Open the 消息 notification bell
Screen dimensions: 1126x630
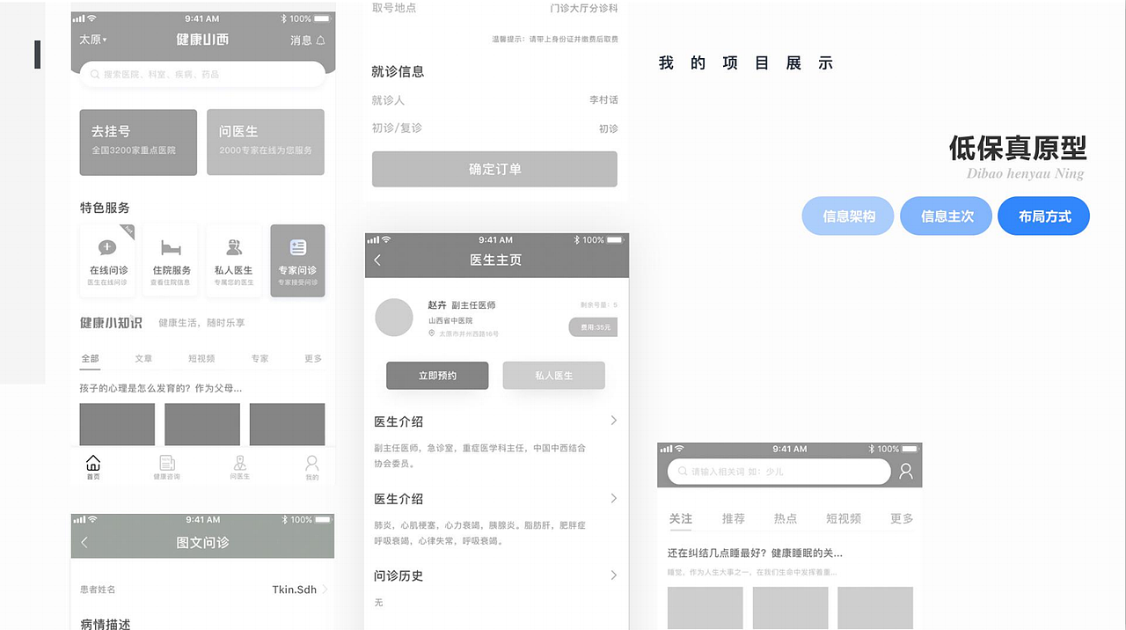[312, 40]
